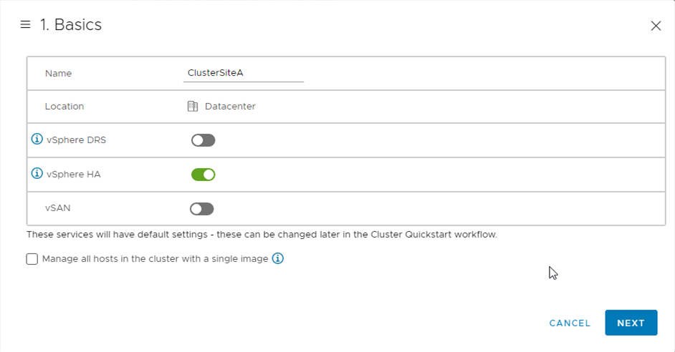Check Manage all hosts with single image
675x352 pixels.
pos(32,259)
